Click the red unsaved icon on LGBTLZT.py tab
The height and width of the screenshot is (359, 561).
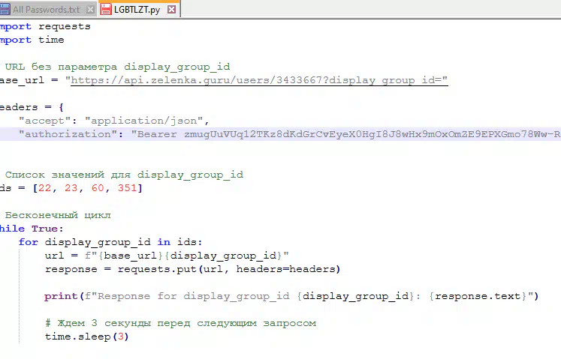(x=106, y=10)
